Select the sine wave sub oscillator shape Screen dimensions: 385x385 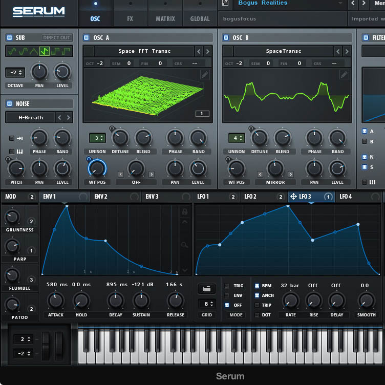tap(12, 51)
